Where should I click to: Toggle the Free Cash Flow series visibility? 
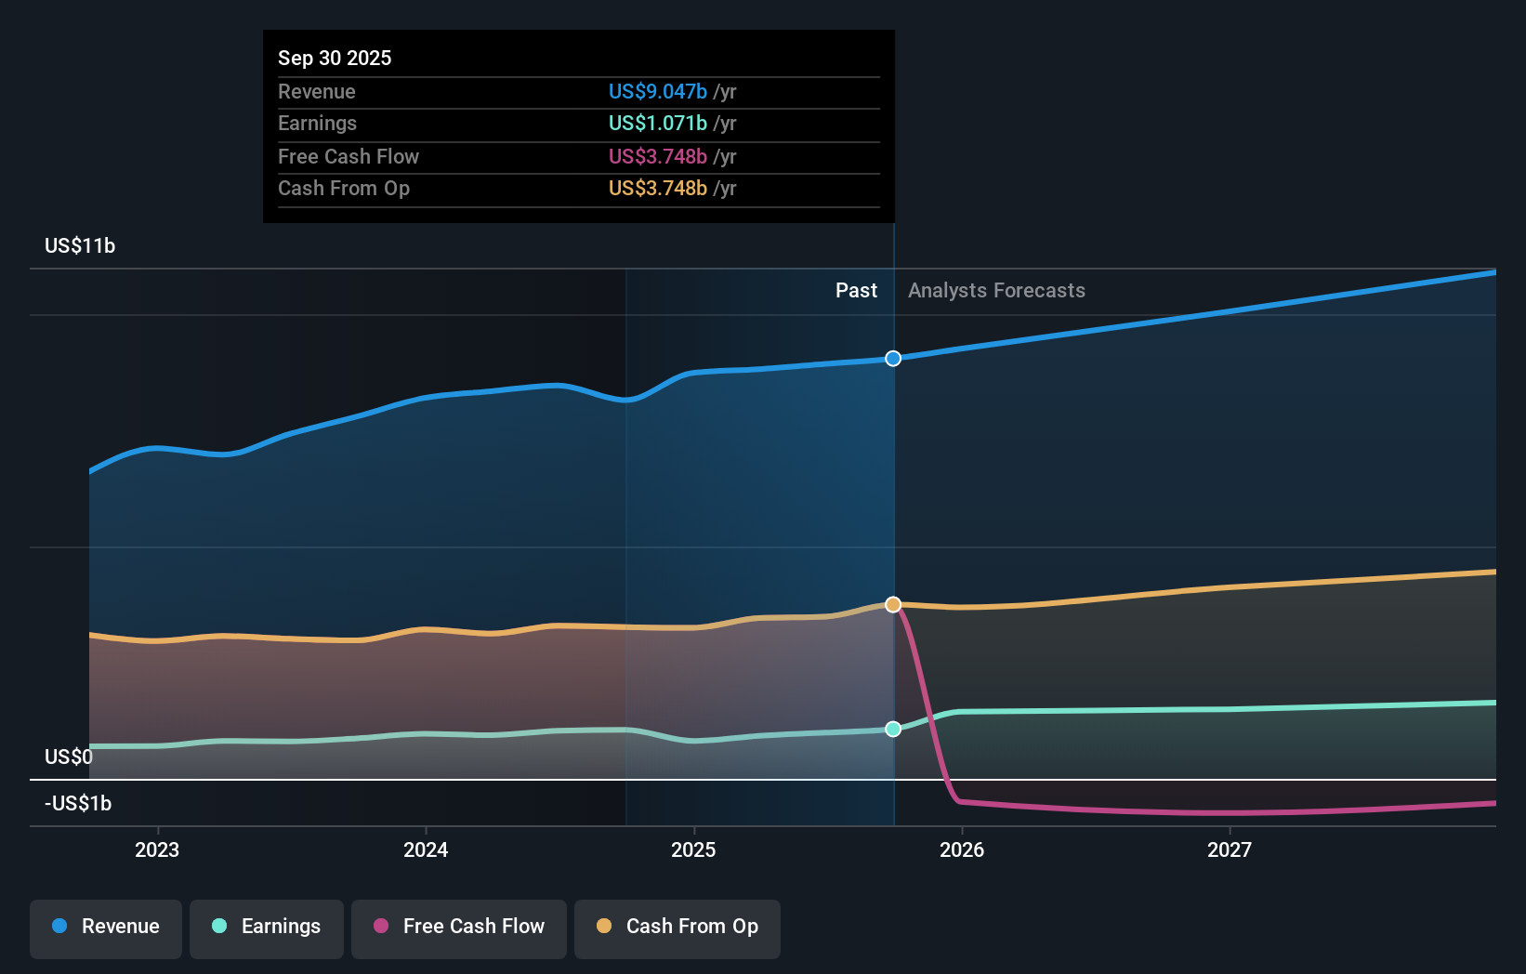458,927
